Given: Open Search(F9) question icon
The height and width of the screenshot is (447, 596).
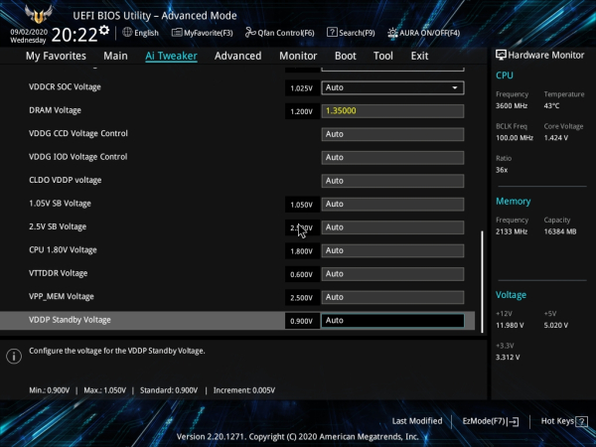Looking at the screenshot, I should [332, 33].
